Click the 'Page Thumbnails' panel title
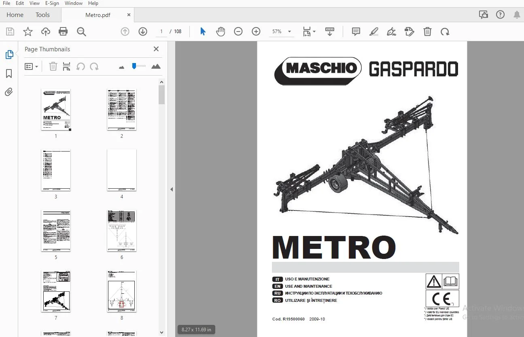524x337 pixels. point(47,49)
